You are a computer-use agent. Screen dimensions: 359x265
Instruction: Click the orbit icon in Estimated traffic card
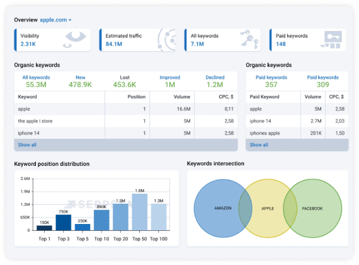[x=166, y=40]
